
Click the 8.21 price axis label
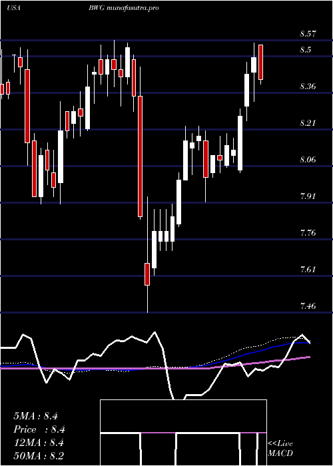[308, 123]
